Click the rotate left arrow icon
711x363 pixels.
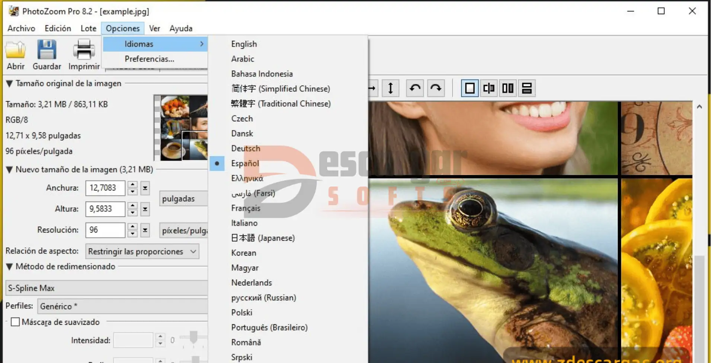click(415, 88)
